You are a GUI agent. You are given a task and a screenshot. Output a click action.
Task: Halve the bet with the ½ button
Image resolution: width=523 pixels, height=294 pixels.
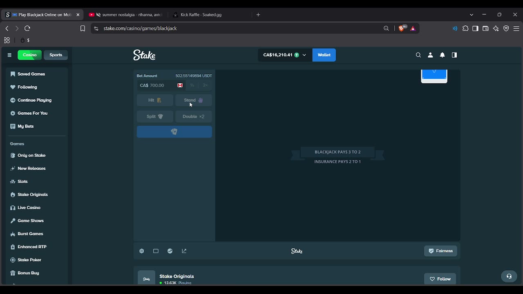pos(192,85)
